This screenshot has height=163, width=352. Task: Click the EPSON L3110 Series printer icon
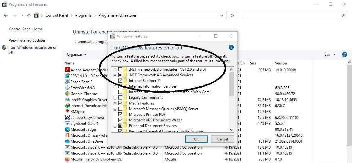click(67, 76)
